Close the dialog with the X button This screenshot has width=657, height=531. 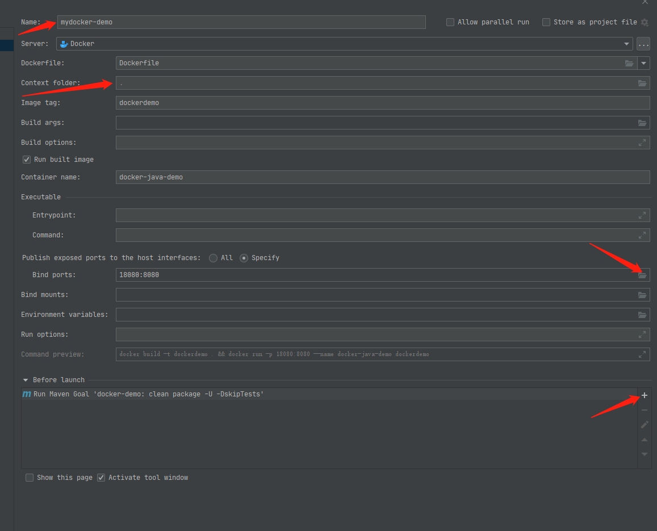645,2
